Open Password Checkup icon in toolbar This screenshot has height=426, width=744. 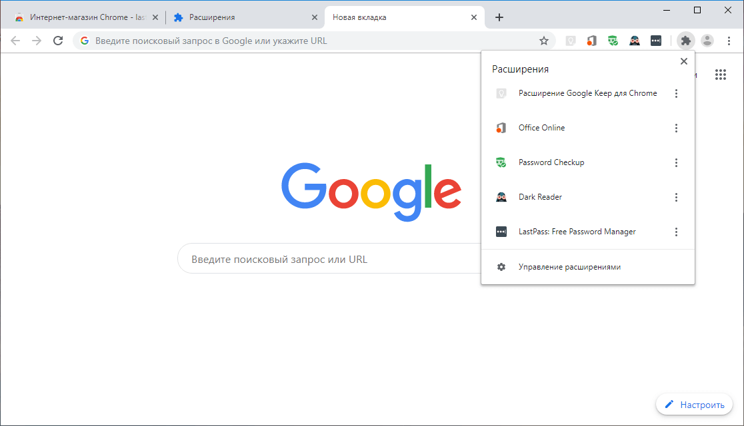pos(613,41)
